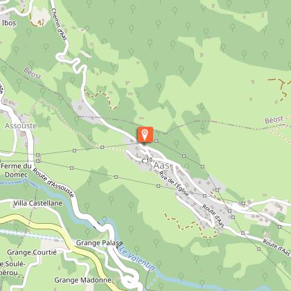This screenshot has height=291, width=291.
Task: Select the Rue de l'Église street label
Action: tap(174, 184)
